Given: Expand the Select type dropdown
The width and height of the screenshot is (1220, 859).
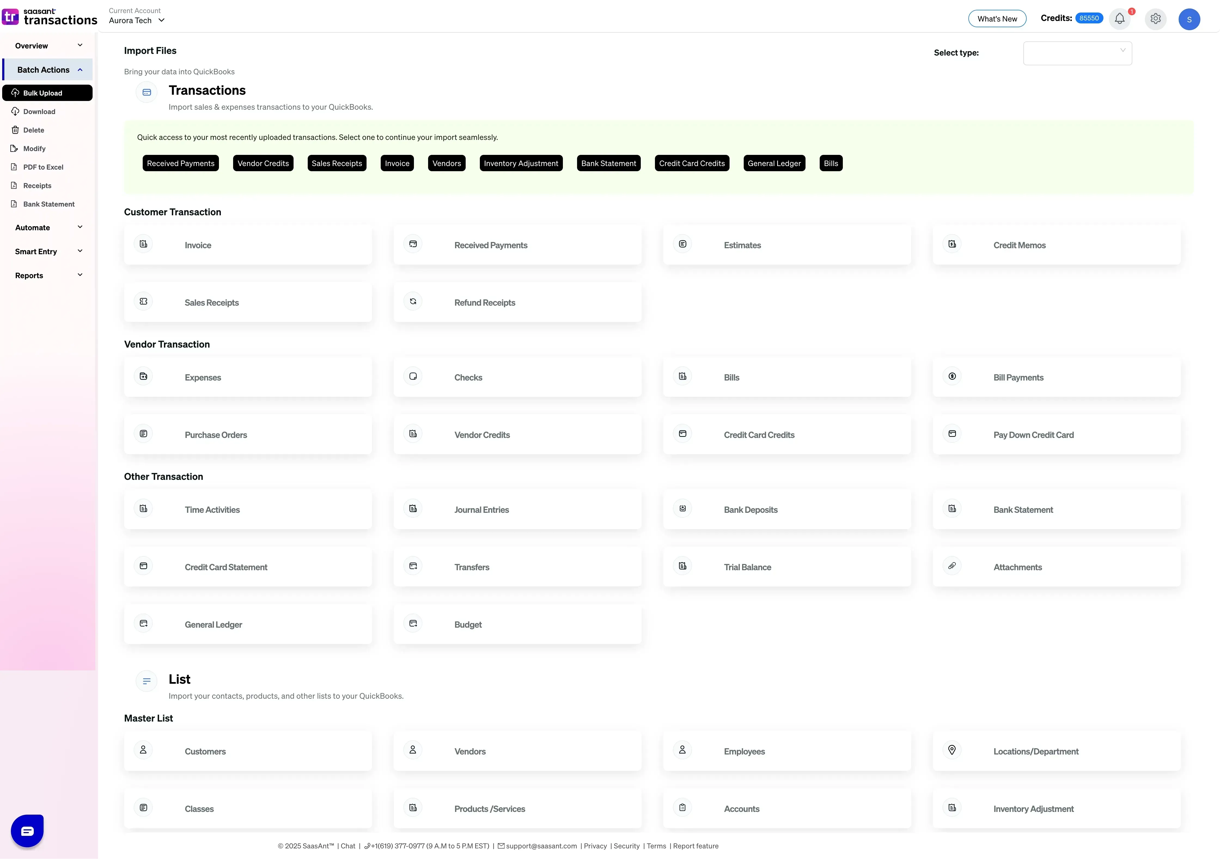Looking at the screenshot, I should point(1077,53).
